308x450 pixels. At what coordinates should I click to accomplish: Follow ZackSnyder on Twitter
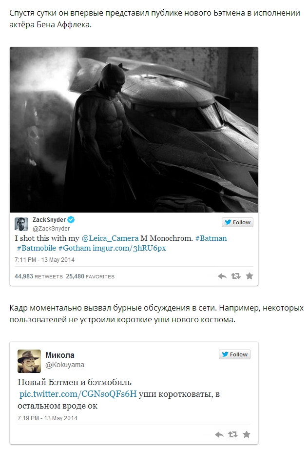(237, 222)
